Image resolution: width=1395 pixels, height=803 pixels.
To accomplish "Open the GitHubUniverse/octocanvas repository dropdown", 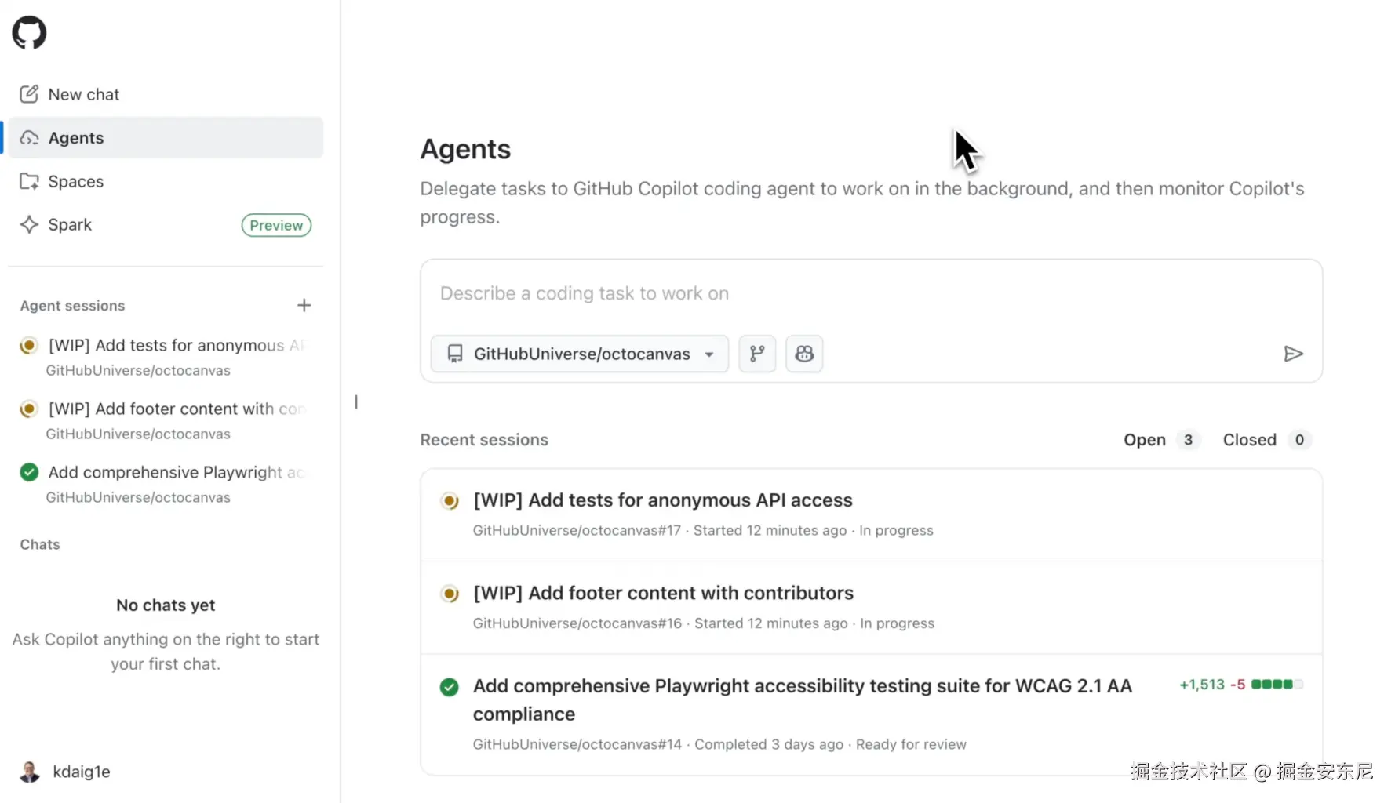I will click(580, 354).
